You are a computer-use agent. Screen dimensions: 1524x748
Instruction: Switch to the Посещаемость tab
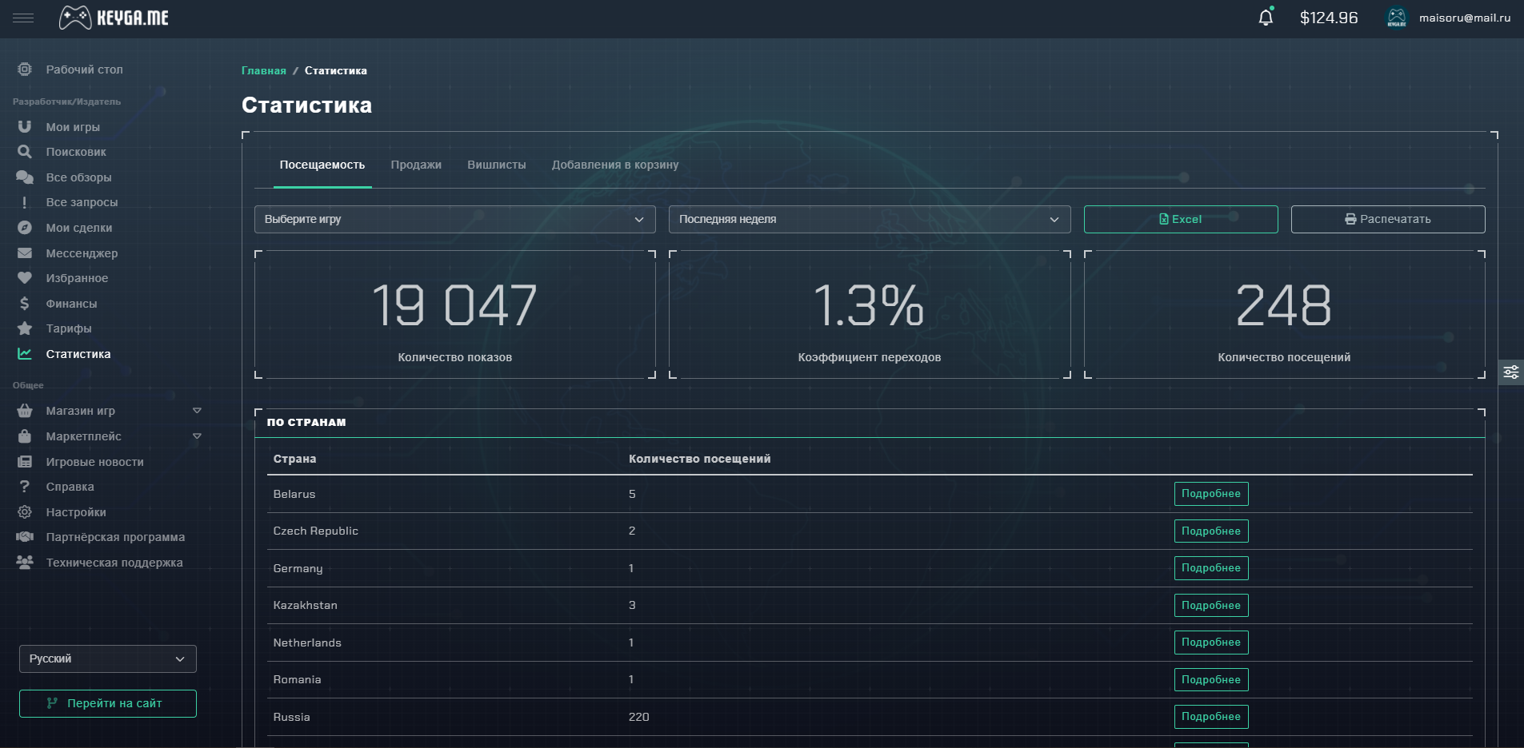click(322, 165)
